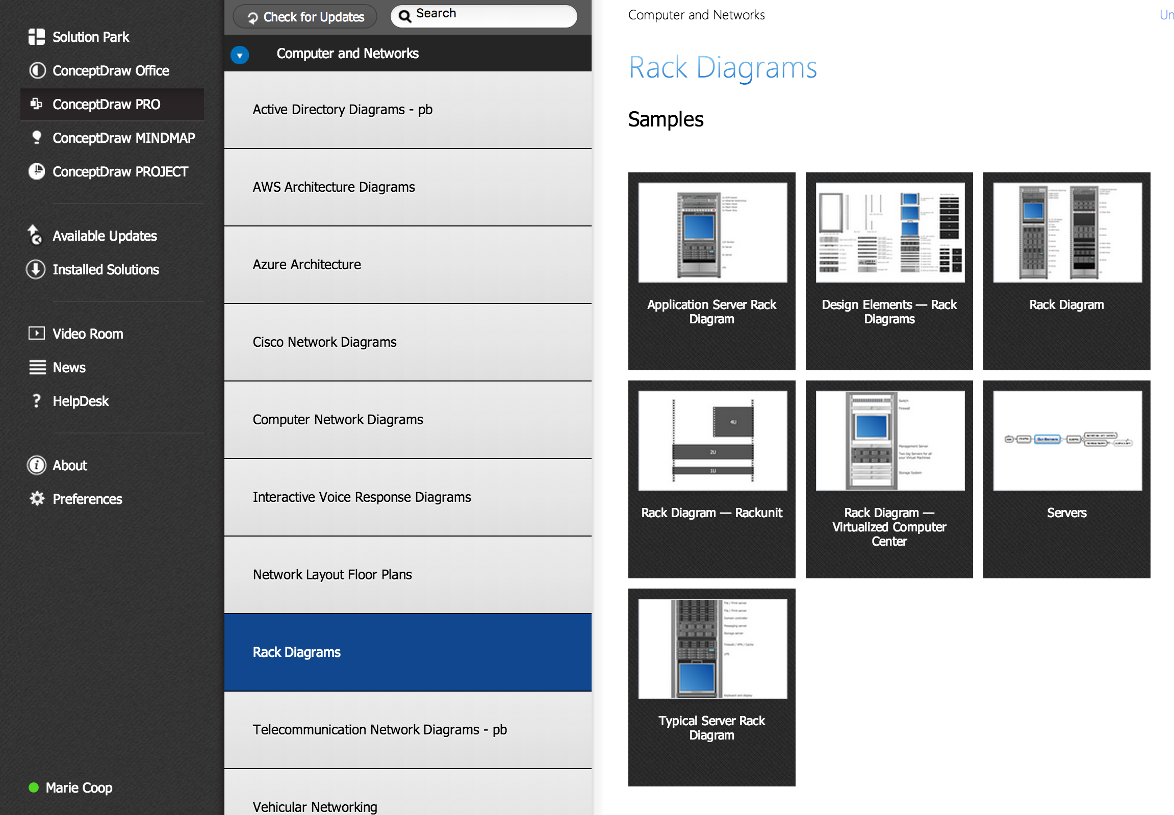Open ConceptDraw Office panel
The width and height of the screenshot is (1174, 815).
coord(111,70)
